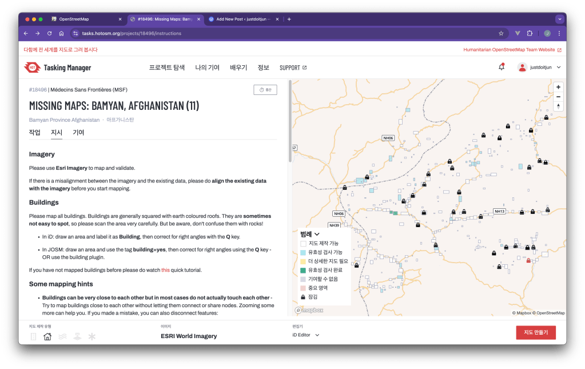
Task: Click the buildings house mapping type icon
Action: point(47,336)
